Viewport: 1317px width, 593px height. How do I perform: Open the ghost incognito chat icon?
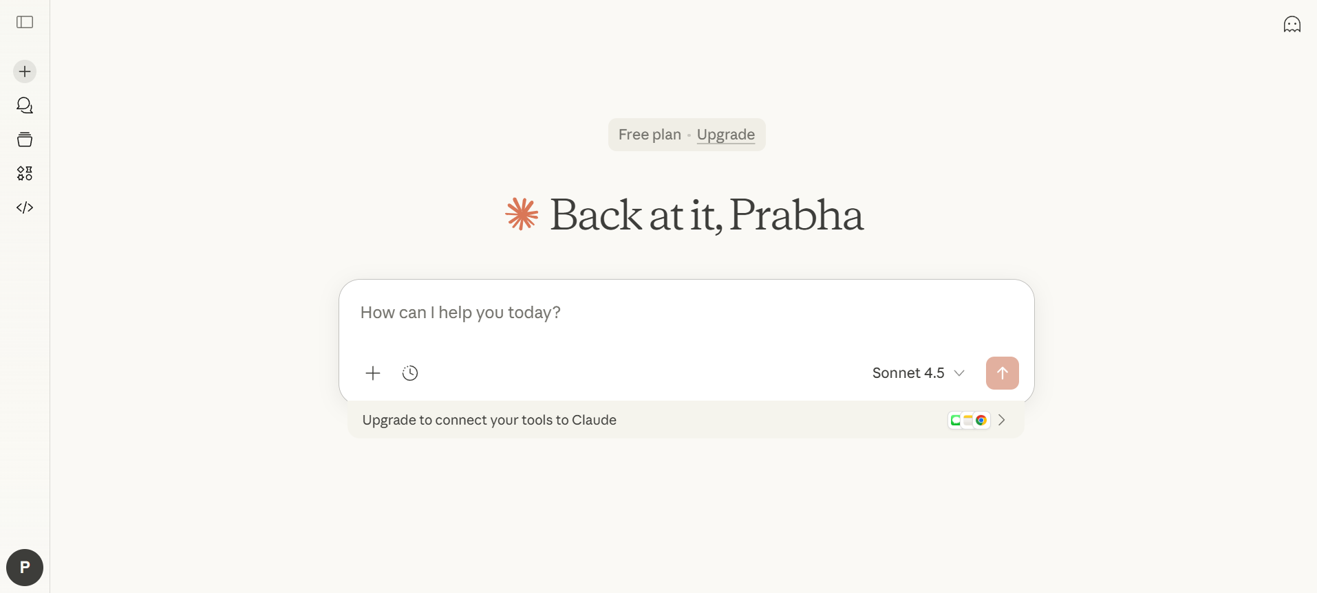[x=1292, y=25]
